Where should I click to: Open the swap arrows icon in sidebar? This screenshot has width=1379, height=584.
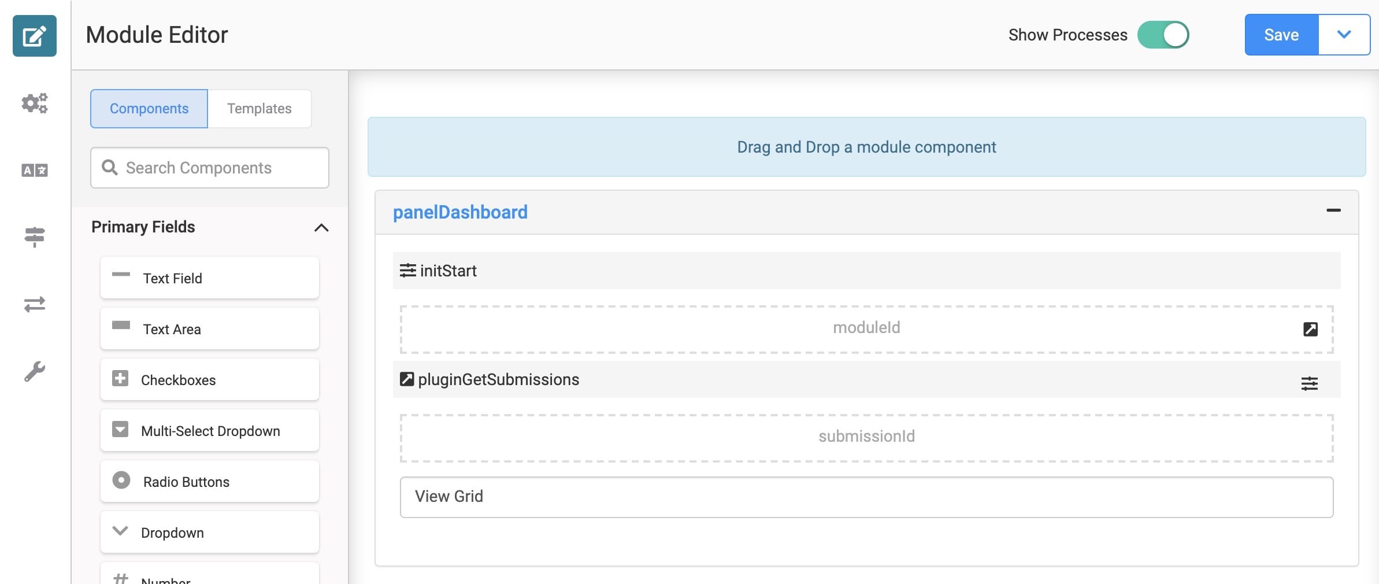pyautogui.click(x=35, y=304)
